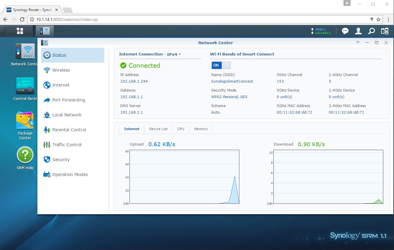Minimize the Network Center window
The height and width of the screenshot is (250, 394).
(367, 43)
